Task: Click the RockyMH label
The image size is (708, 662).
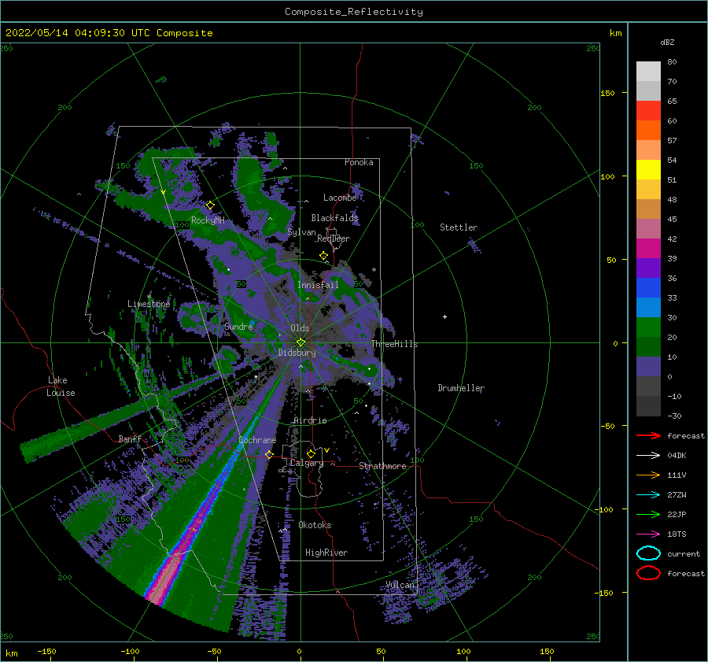Action: tap(208, 220)
